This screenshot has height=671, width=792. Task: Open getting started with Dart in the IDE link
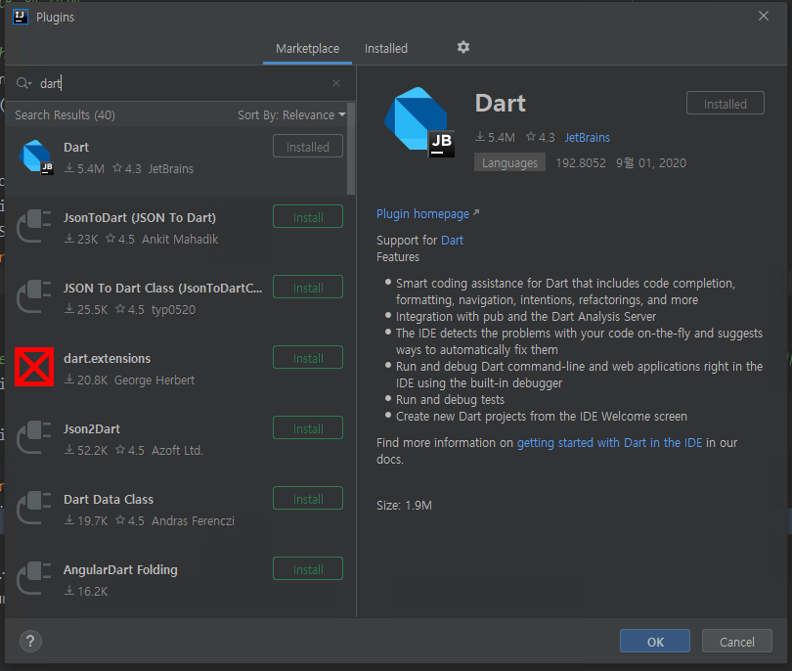pos(609,443)
